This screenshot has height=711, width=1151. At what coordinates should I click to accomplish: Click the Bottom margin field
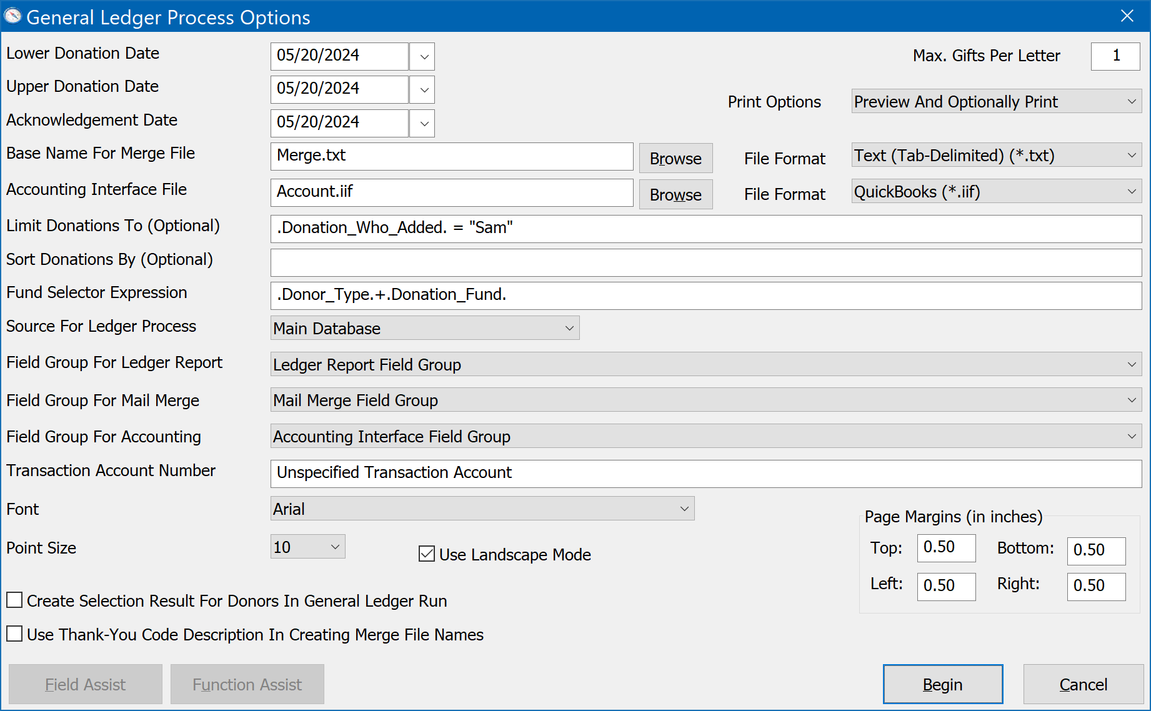pos(1096,551)
